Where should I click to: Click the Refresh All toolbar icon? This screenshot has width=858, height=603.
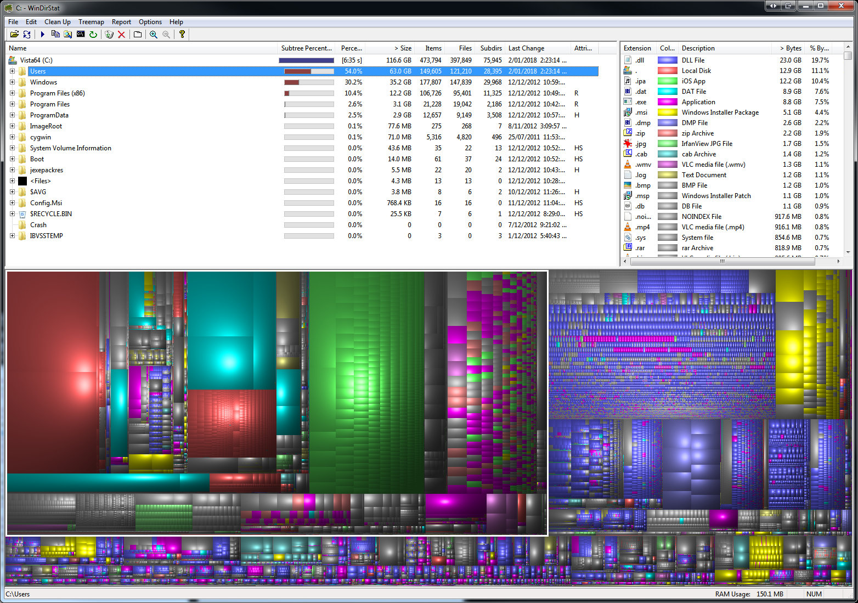click(27, 35)
